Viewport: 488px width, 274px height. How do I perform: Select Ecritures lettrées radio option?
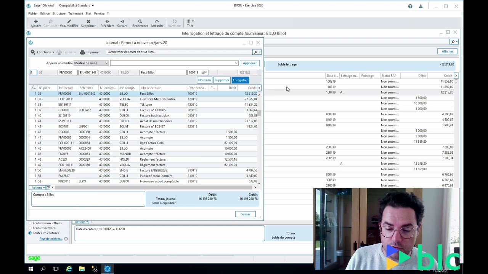(30, 228)
